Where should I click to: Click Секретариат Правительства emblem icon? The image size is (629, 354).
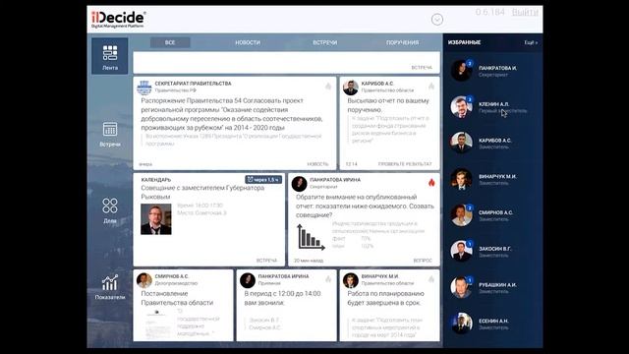tap(144, 88)
